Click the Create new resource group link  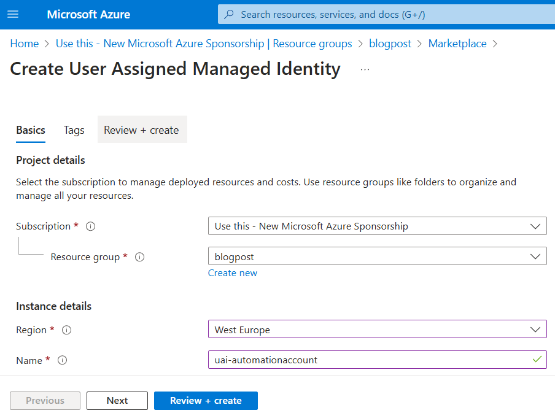(x=233, y=273)
